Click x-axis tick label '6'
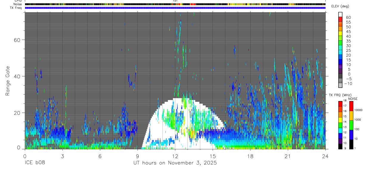Image resolution: width=366 pixels, height=169 pixels. [x=100, y=156]
